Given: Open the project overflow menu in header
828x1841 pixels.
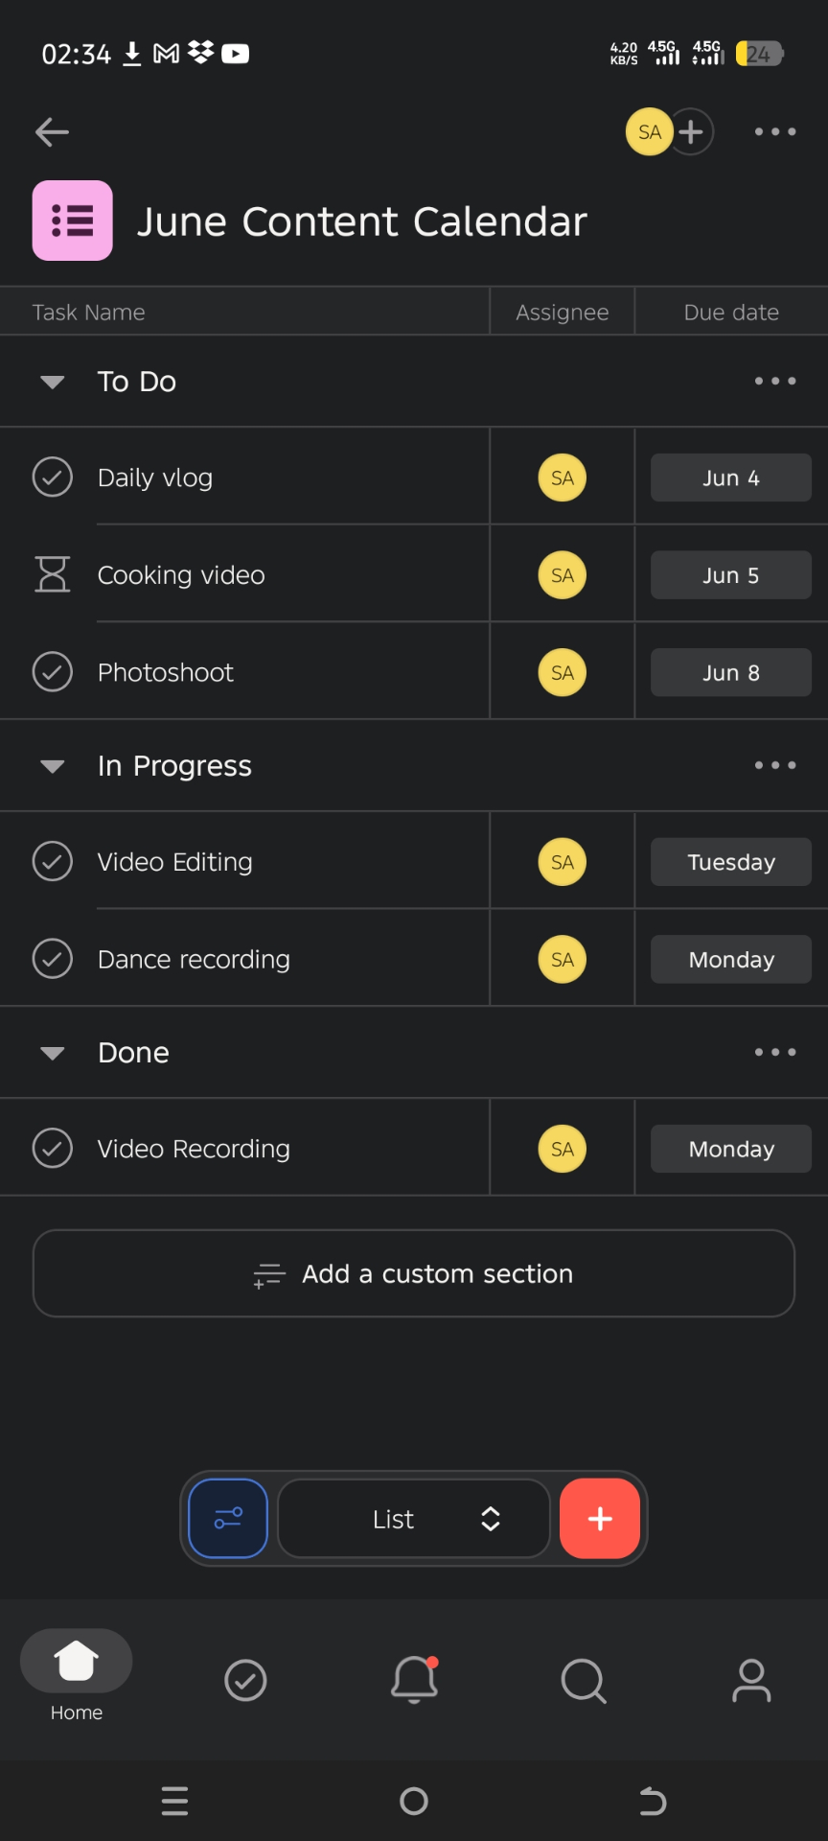Looking at the screenshot, I should (774, 131).
